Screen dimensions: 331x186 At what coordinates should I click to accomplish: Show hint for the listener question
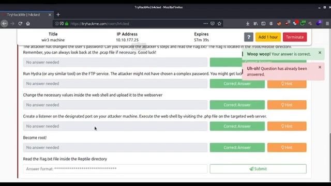point(287,126)
